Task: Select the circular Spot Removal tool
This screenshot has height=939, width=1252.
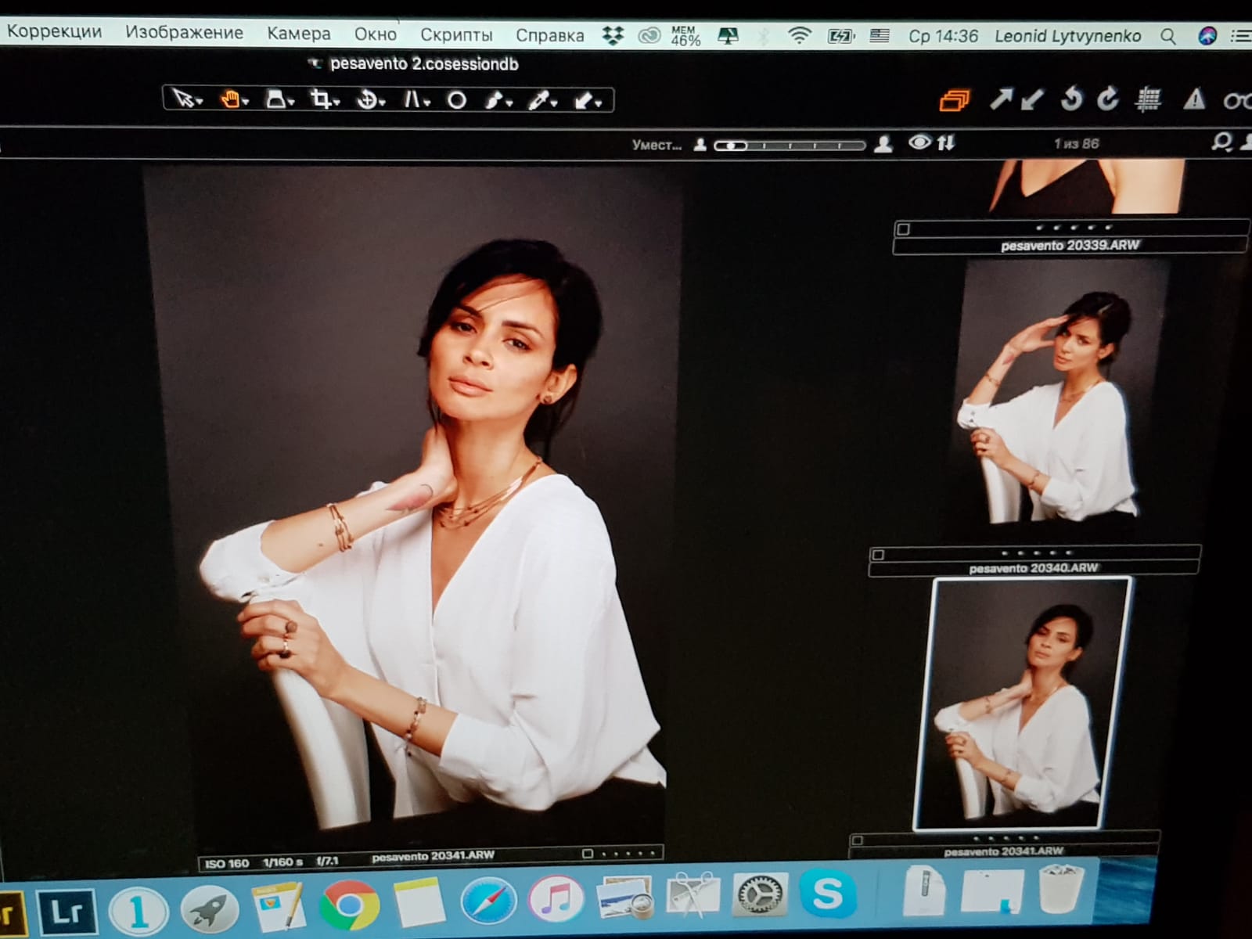Action: 457,100
